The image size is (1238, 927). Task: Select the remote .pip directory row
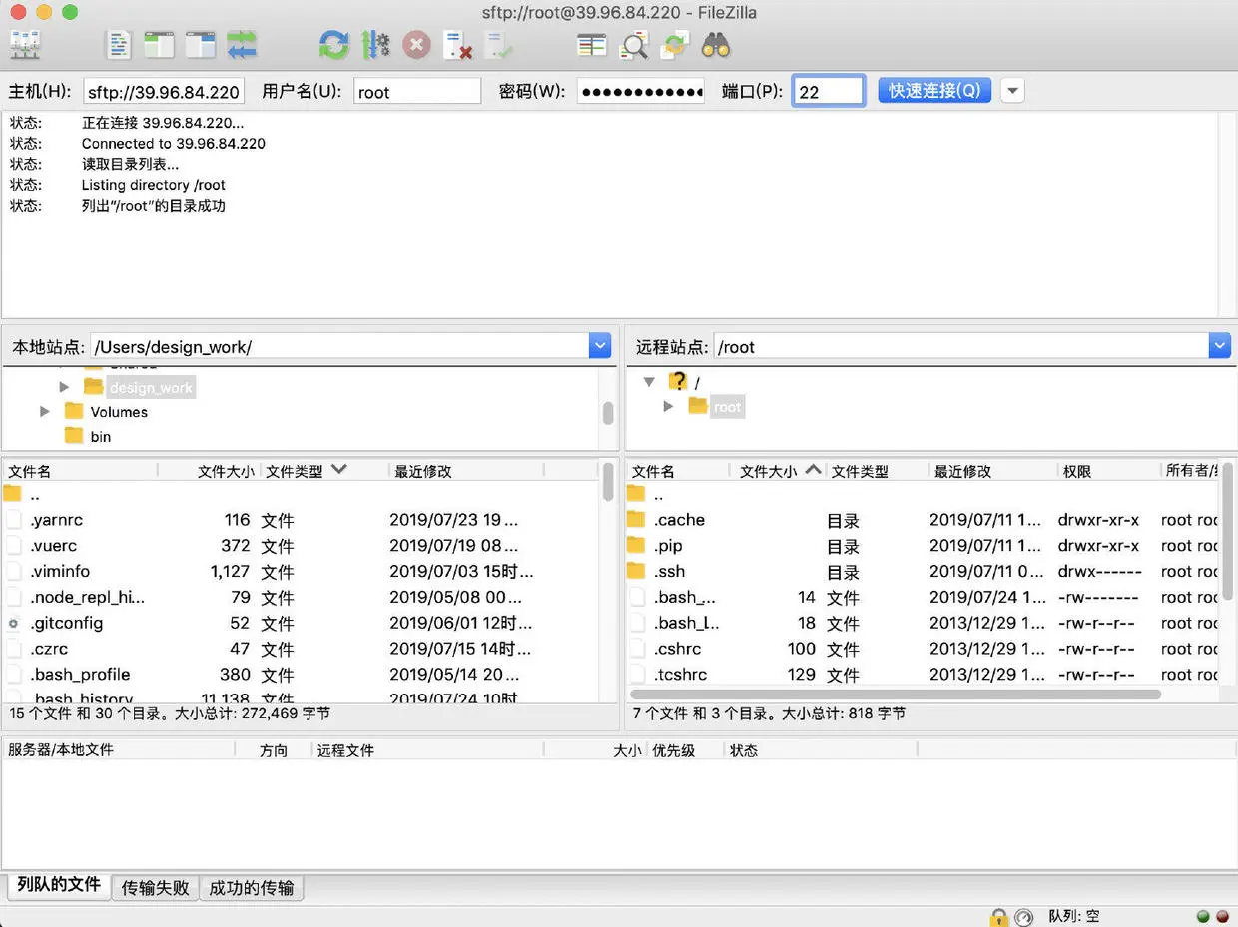click(x=924, y=546)
